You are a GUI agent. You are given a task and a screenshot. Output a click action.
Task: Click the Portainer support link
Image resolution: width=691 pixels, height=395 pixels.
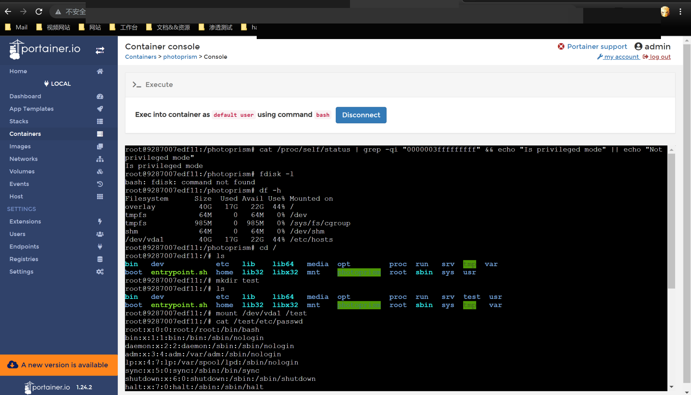pos(597,46)
